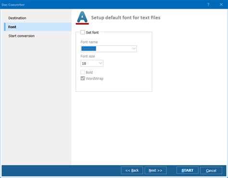228x178 pixels.
Task: Select the Font step in sidebar
Action: pos(38,27)
